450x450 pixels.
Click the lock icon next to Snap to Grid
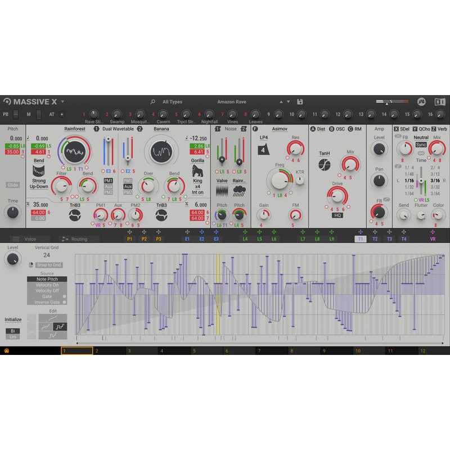[x=31, y=264]
